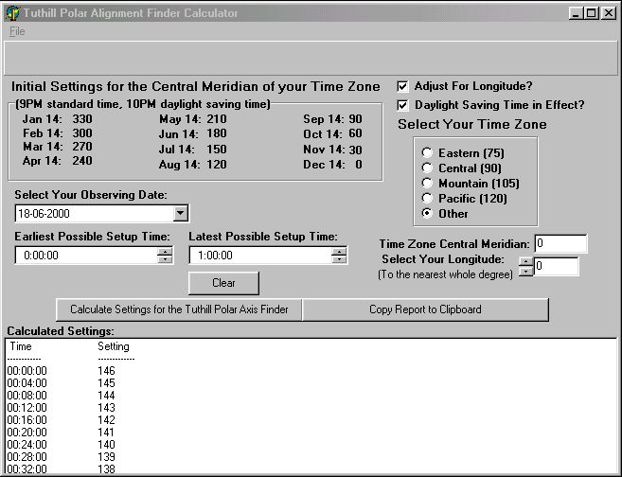Image resolution: width=622 pixels, height=477 pixels.
Task: Increase longitude with up spinner arrow
Action: pyautogui.click(x=526, y=262)
